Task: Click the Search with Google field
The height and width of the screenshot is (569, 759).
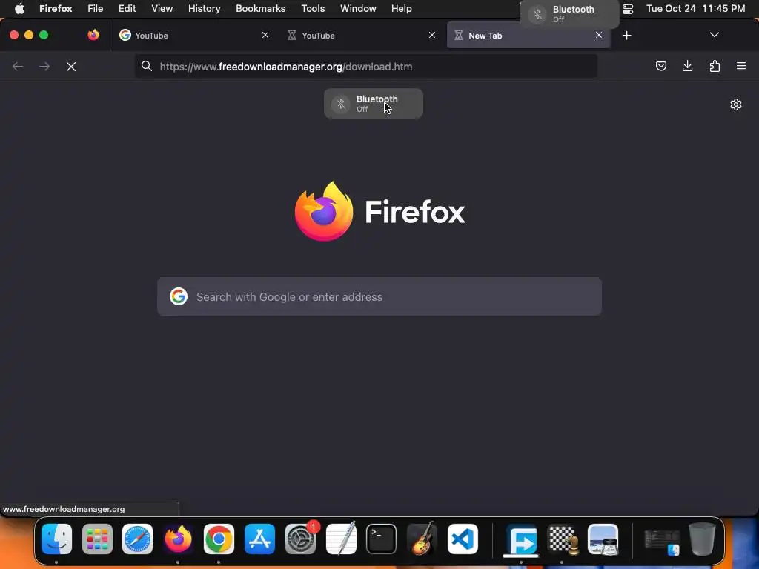Action: 379,296
